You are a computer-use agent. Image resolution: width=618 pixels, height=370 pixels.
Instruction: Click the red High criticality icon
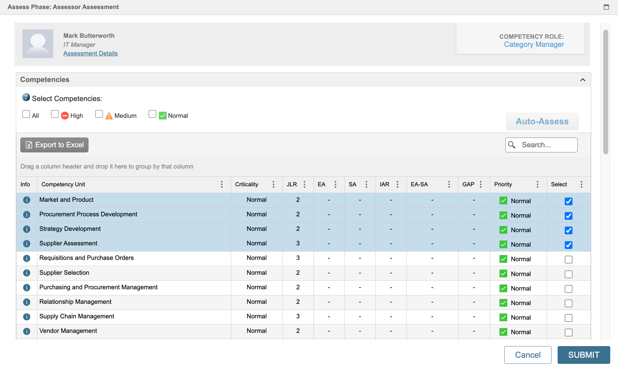65,115
